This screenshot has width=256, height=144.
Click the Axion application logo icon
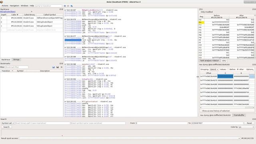(2, 2)
